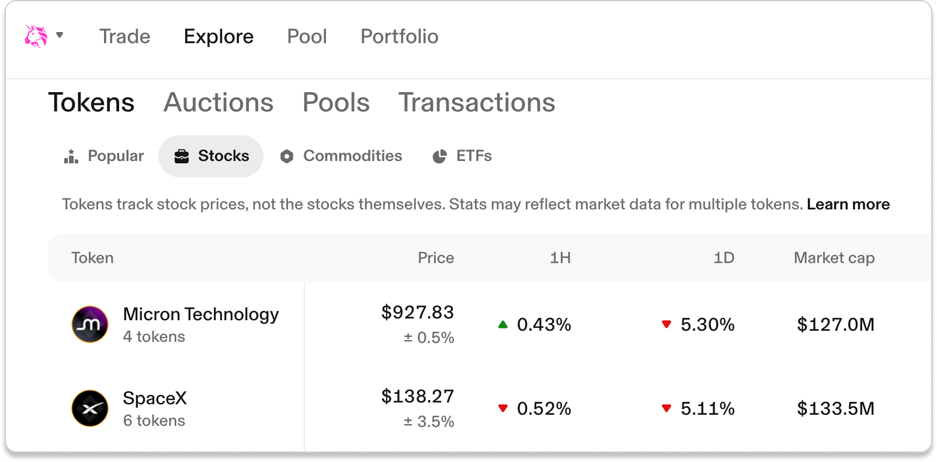Follow the Learn more link
Viewport: 937px width, 462px height.
click(x=848, y=204)
